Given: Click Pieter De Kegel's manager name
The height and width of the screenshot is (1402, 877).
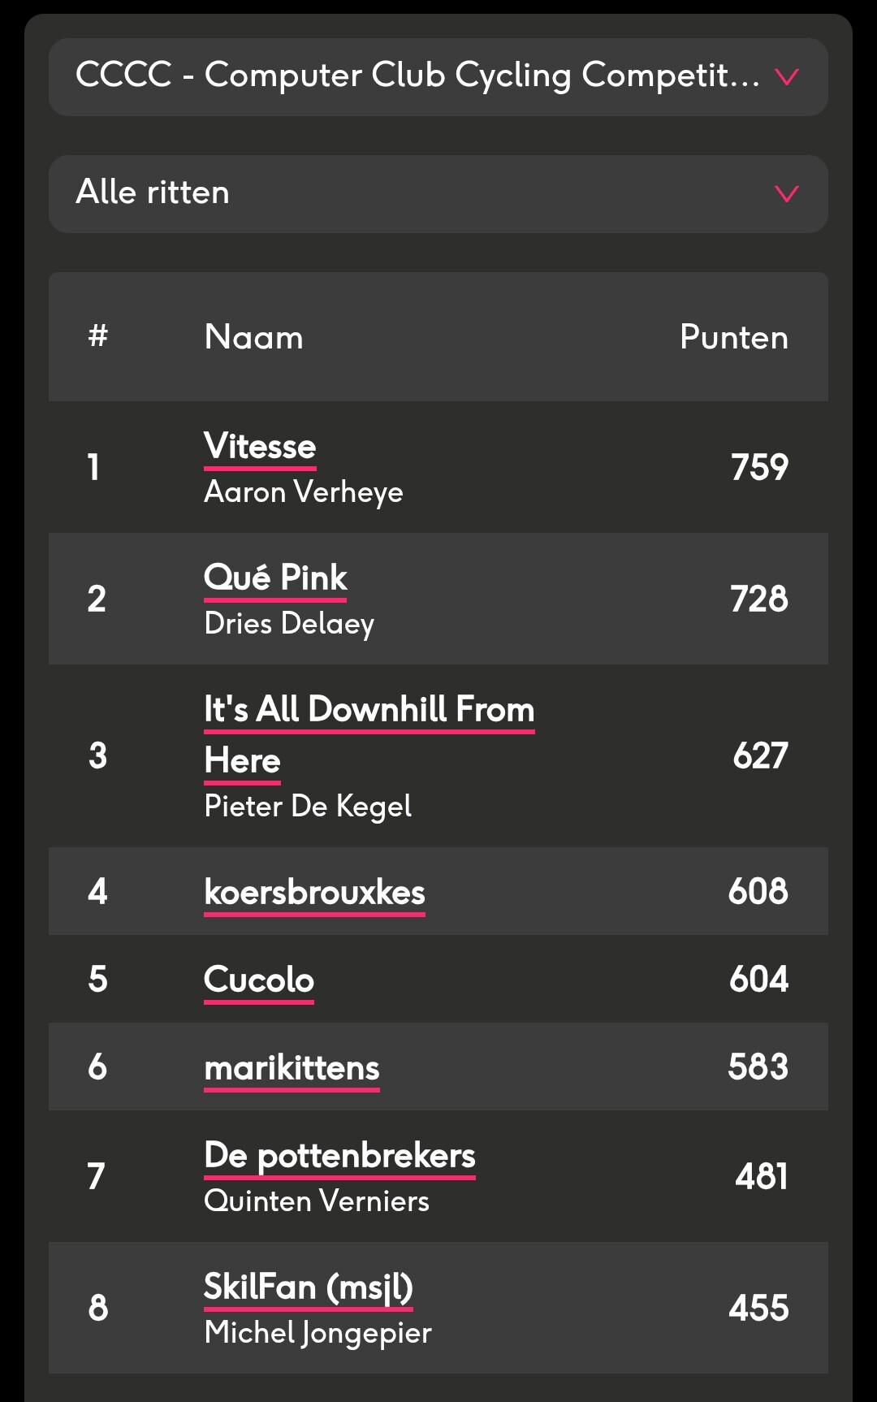Looking at the screenshot, I should (x=308, y=806).
